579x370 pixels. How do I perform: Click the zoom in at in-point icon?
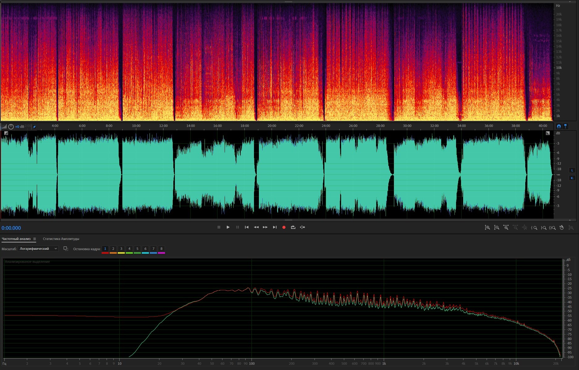(534, 228)
